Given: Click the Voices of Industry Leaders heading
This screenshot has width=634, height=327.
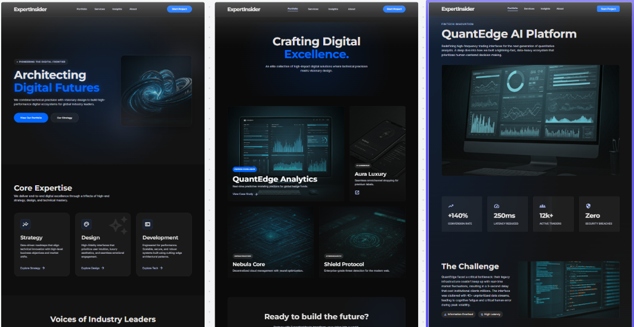Looking at the screenshot, I should [103, 319].
